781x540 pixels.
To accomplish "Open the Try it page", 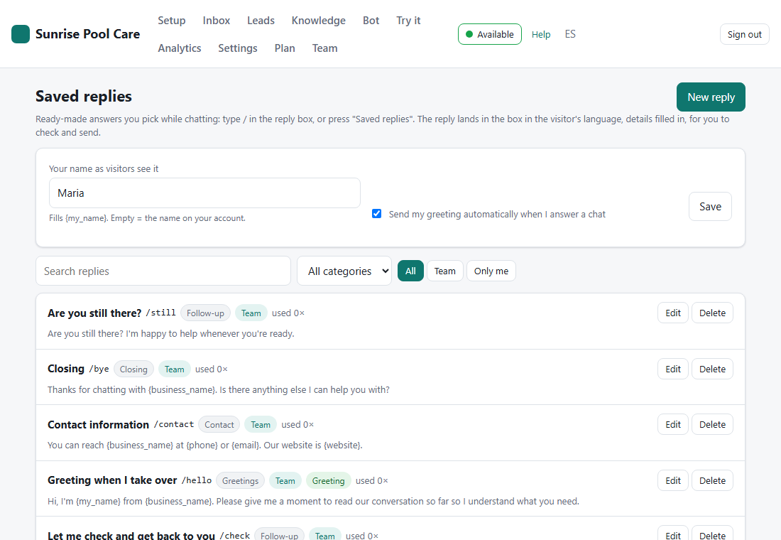I will [408, 21].
